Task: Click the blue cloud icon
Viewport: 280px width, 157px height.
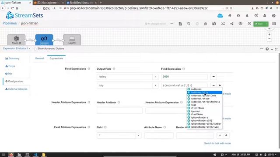Action: pyautogui.click(x=220, y=16)
